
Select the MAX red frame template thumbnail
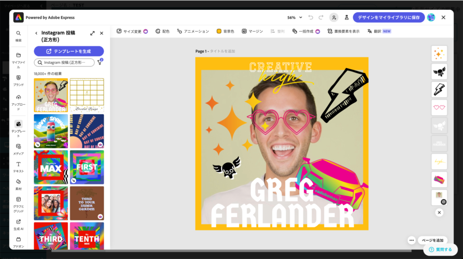coord(51,167)
